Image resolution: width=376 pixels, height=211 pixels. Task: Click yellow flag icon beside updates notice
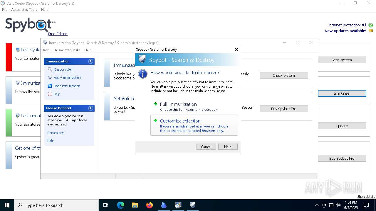(x=371, y=31)
